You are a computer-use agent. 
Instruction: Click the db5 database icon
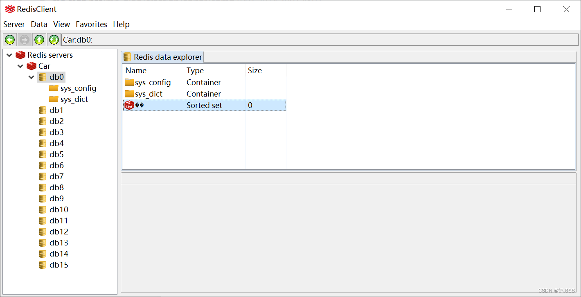[43, 154]
